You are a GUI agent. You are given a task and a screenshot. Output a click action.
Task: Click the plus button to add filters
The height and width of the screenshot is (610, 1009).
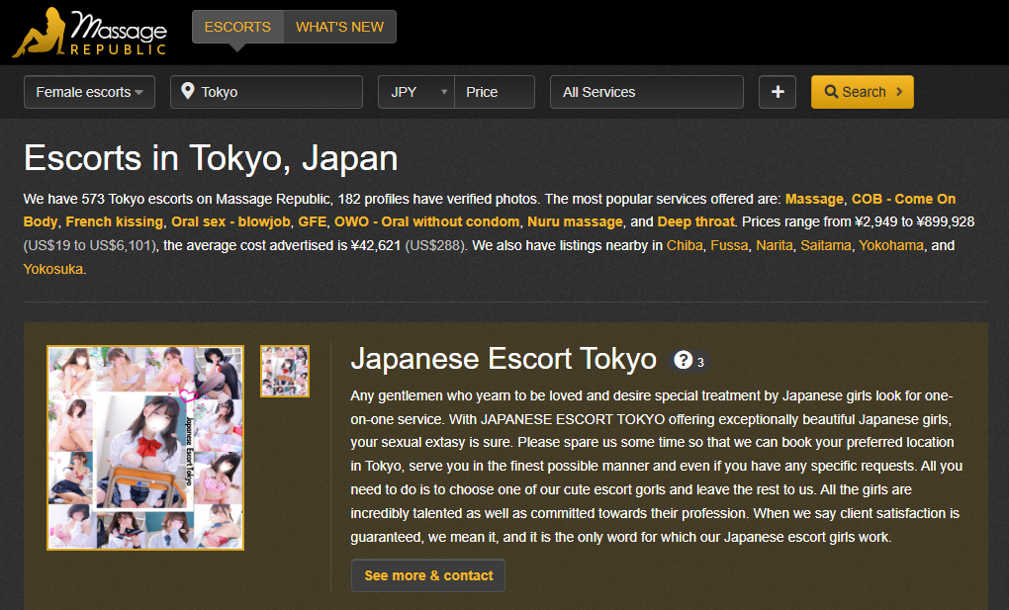tap(778, 92)
